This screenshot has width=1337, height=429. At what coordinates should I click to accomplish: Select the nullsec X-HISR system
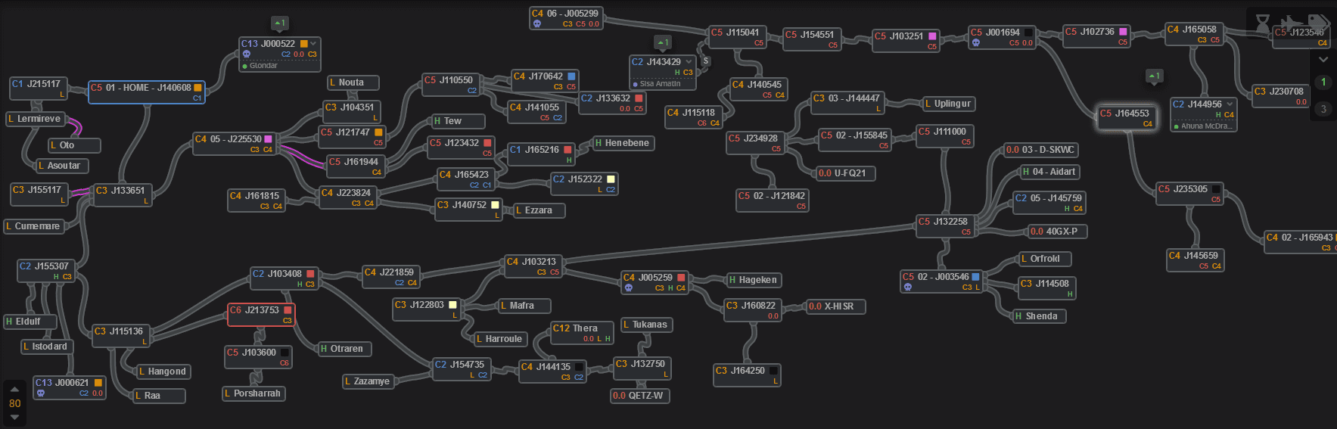835,306
